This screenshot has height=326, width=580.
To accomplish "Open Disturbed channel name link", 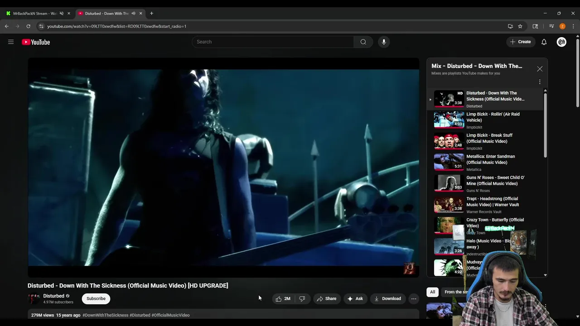I will coord(53,296).
